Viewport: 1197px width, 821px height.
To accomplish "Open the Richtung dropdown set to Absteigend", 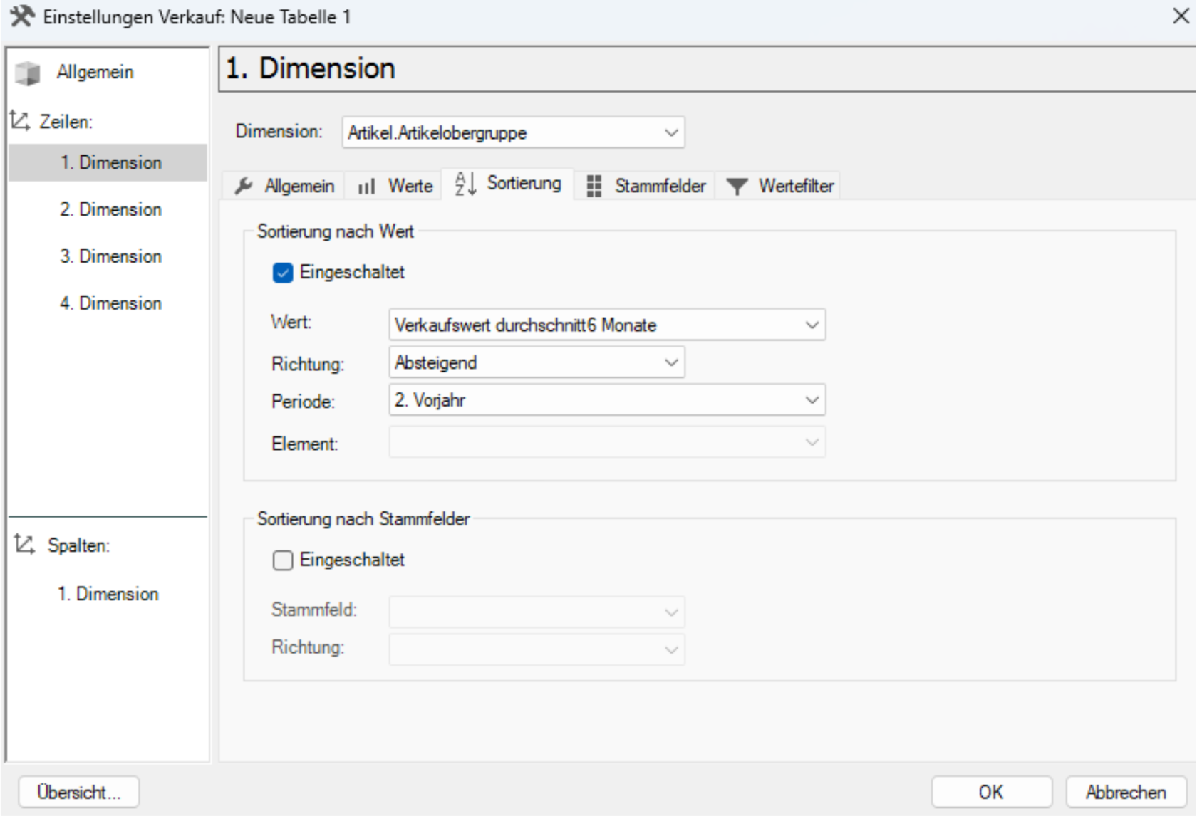I will pos(537,362).
